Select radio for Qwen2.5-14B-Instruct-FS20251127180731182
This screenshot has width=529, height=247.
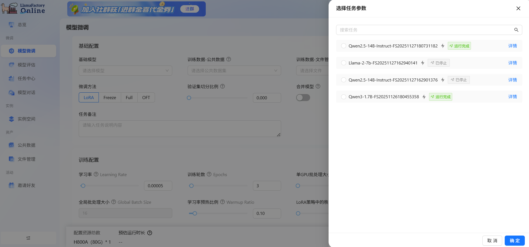point(344,46)
